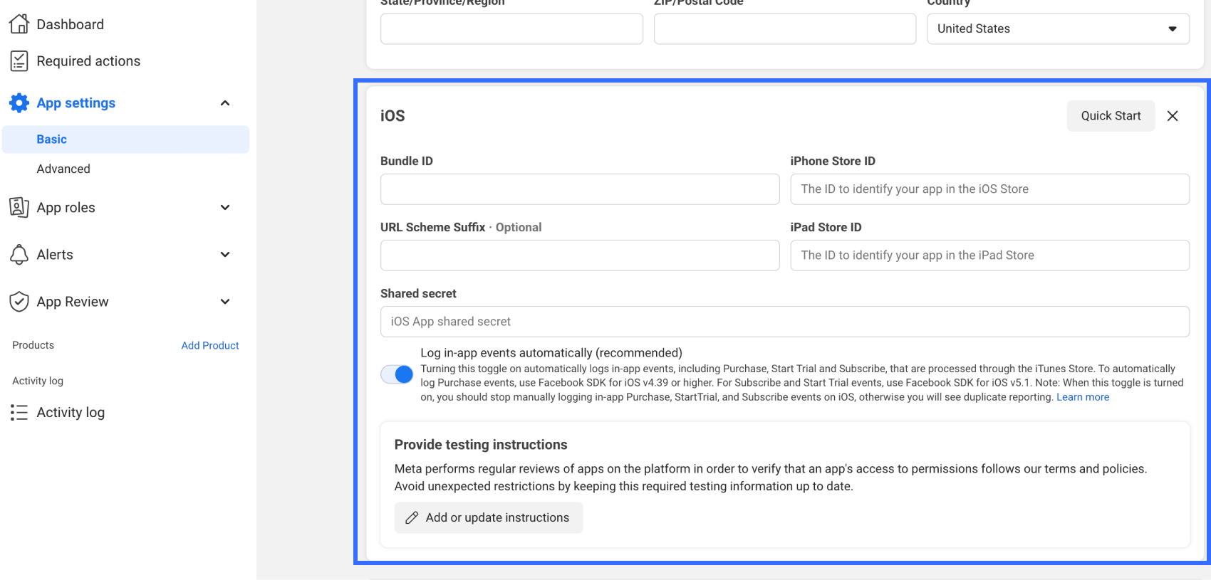Click the App roles badge icon

click(x=19, y=207)
